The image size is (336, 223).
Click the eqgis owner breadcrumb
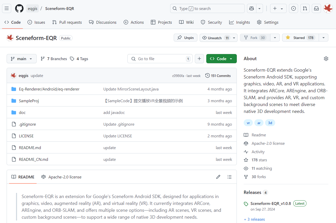[x=33, y=8]
